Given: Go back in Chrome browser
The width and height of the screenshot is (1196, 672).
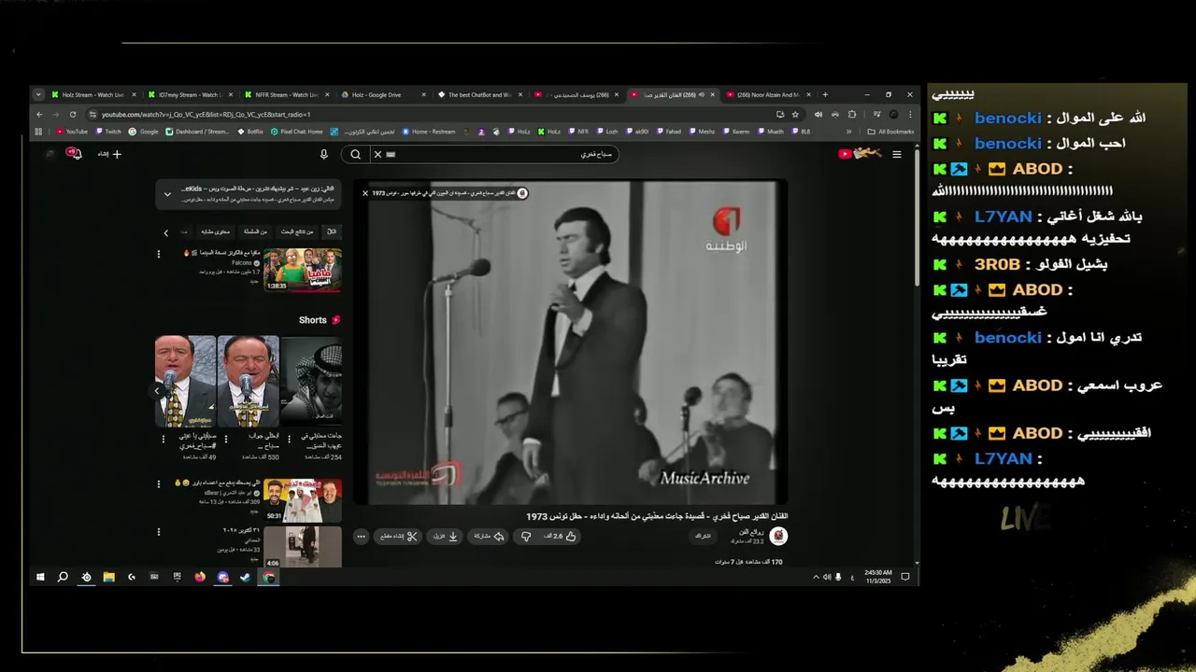Looking at the screenshot, I should point(39,115).
